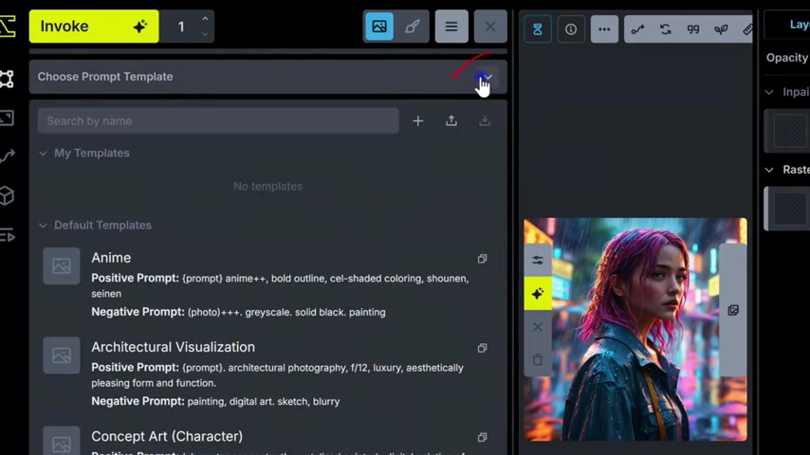Viewport: 810px width, 455px height.
Task: Collapse the My Templates section
Action: 43,153
